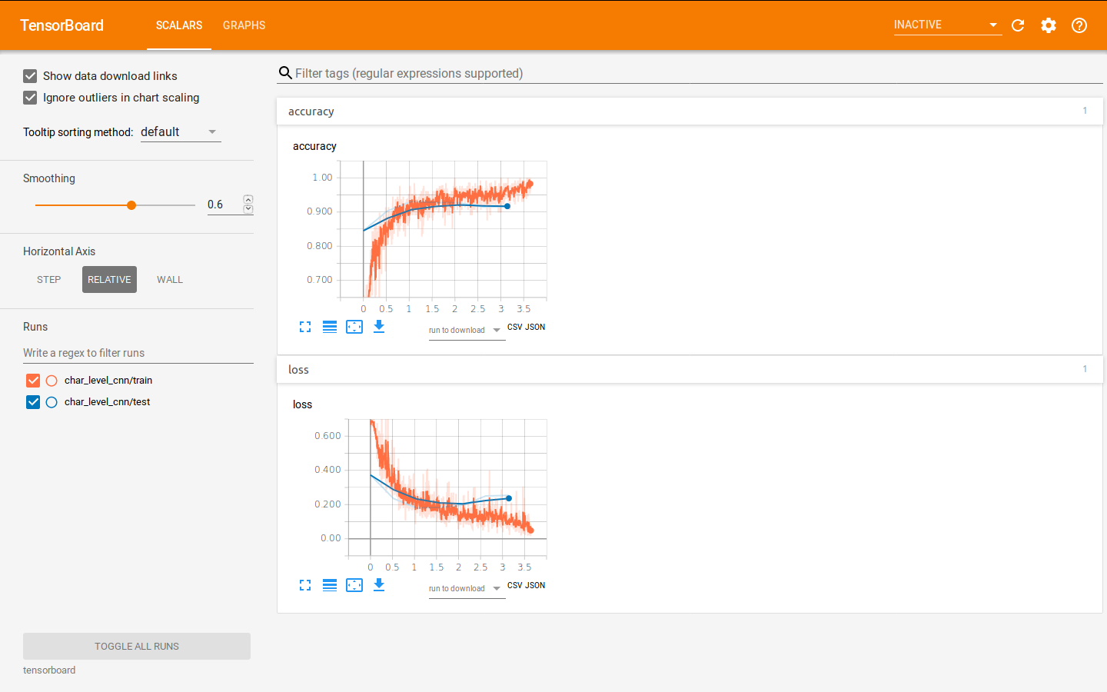The width and height of the screenshot is (1107, 692).
Task: Open the INACTIVE plugins dropdown
Action: 947,25
